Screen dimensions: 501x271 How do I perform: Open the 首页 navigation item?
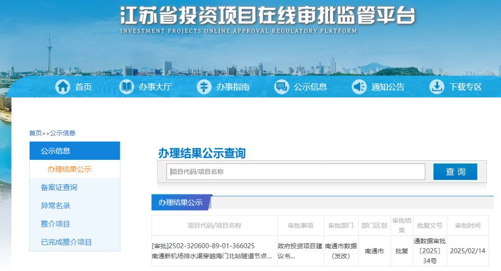point(83,87)
